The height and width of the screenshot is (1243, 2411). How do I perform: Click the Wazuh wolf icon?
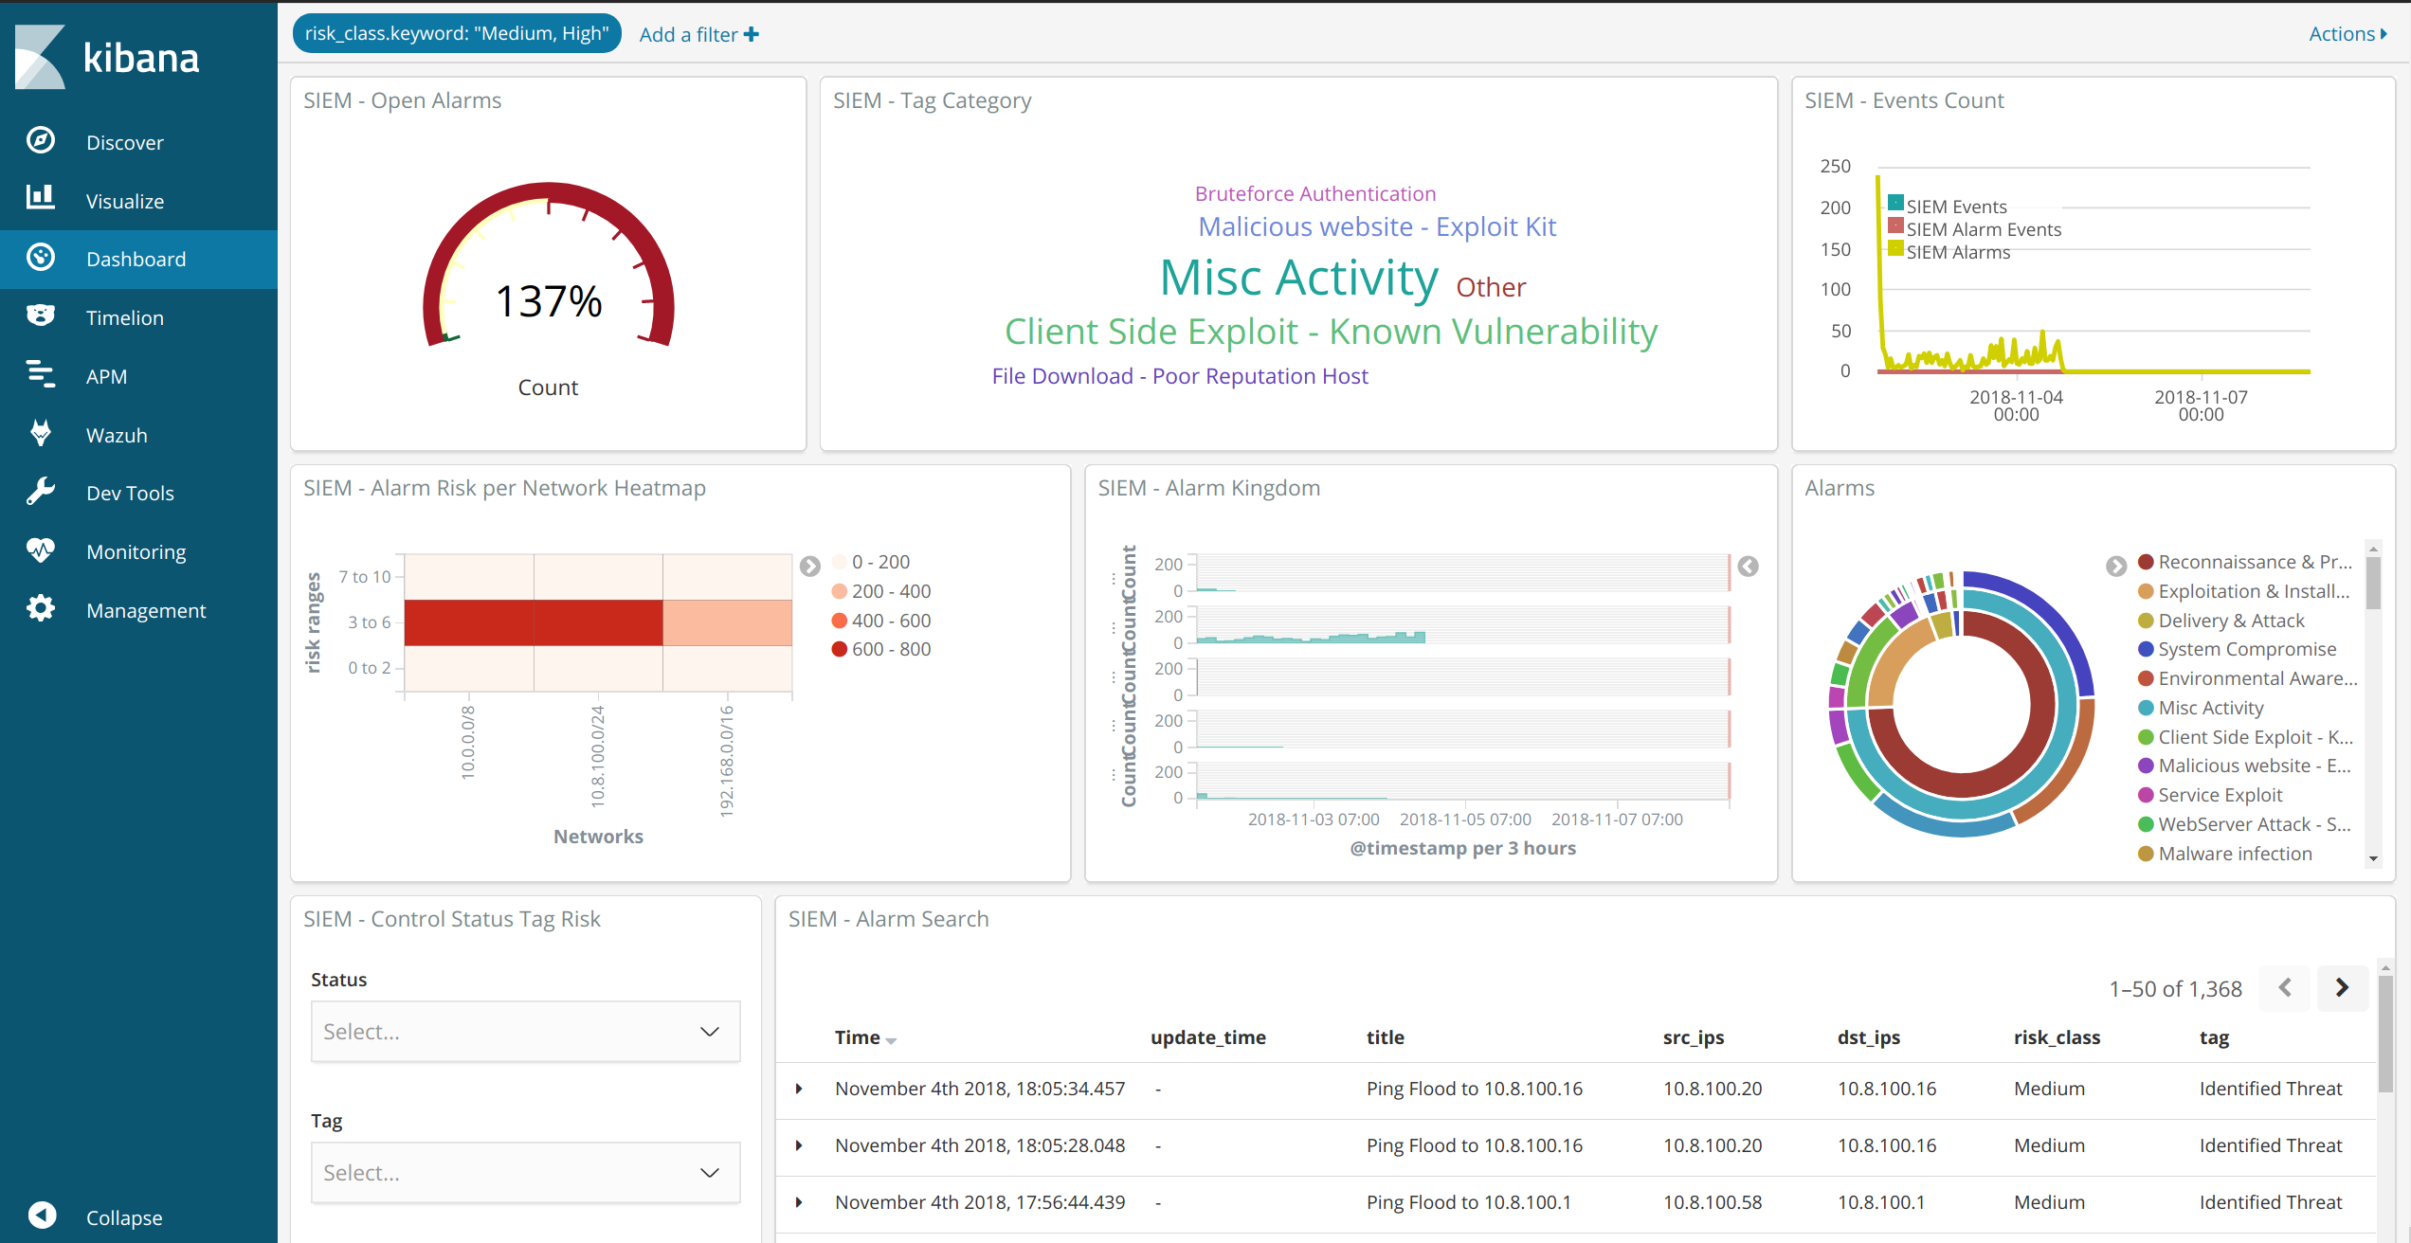coord(40,434)
